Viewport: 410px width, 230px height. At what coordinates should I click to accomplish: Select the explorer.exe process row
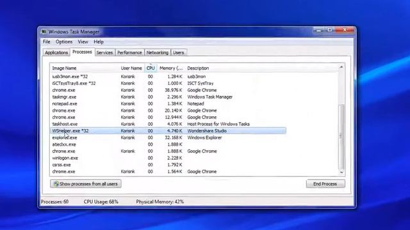pyautogui.click(x=168, y=137)
